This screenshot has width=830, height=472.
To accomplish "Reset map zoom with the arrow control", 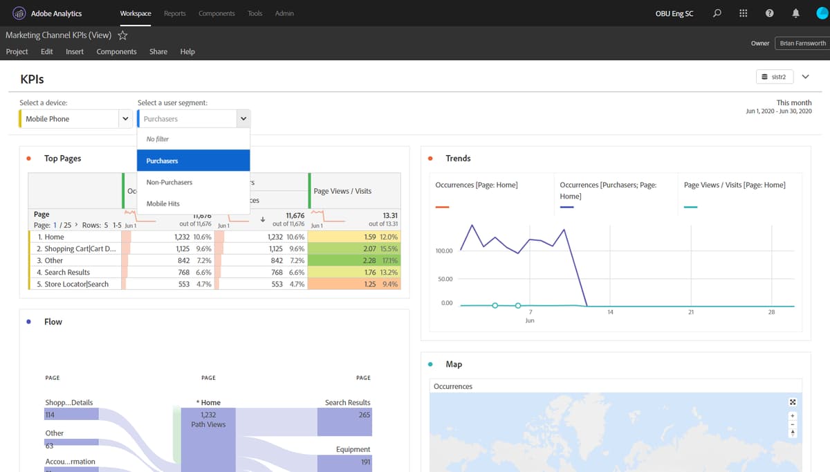I will coord(793,433).
